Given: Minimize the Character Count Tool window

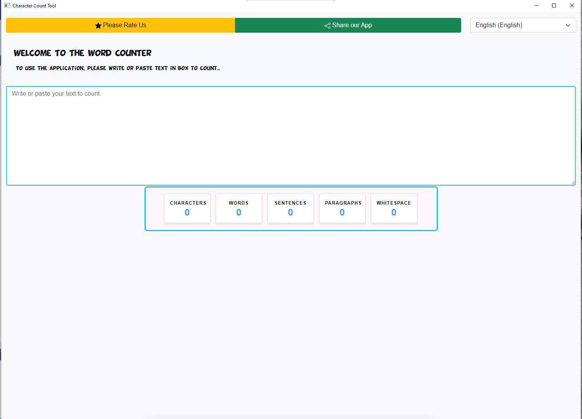Looking at the screenshot, I should (537, 5).
